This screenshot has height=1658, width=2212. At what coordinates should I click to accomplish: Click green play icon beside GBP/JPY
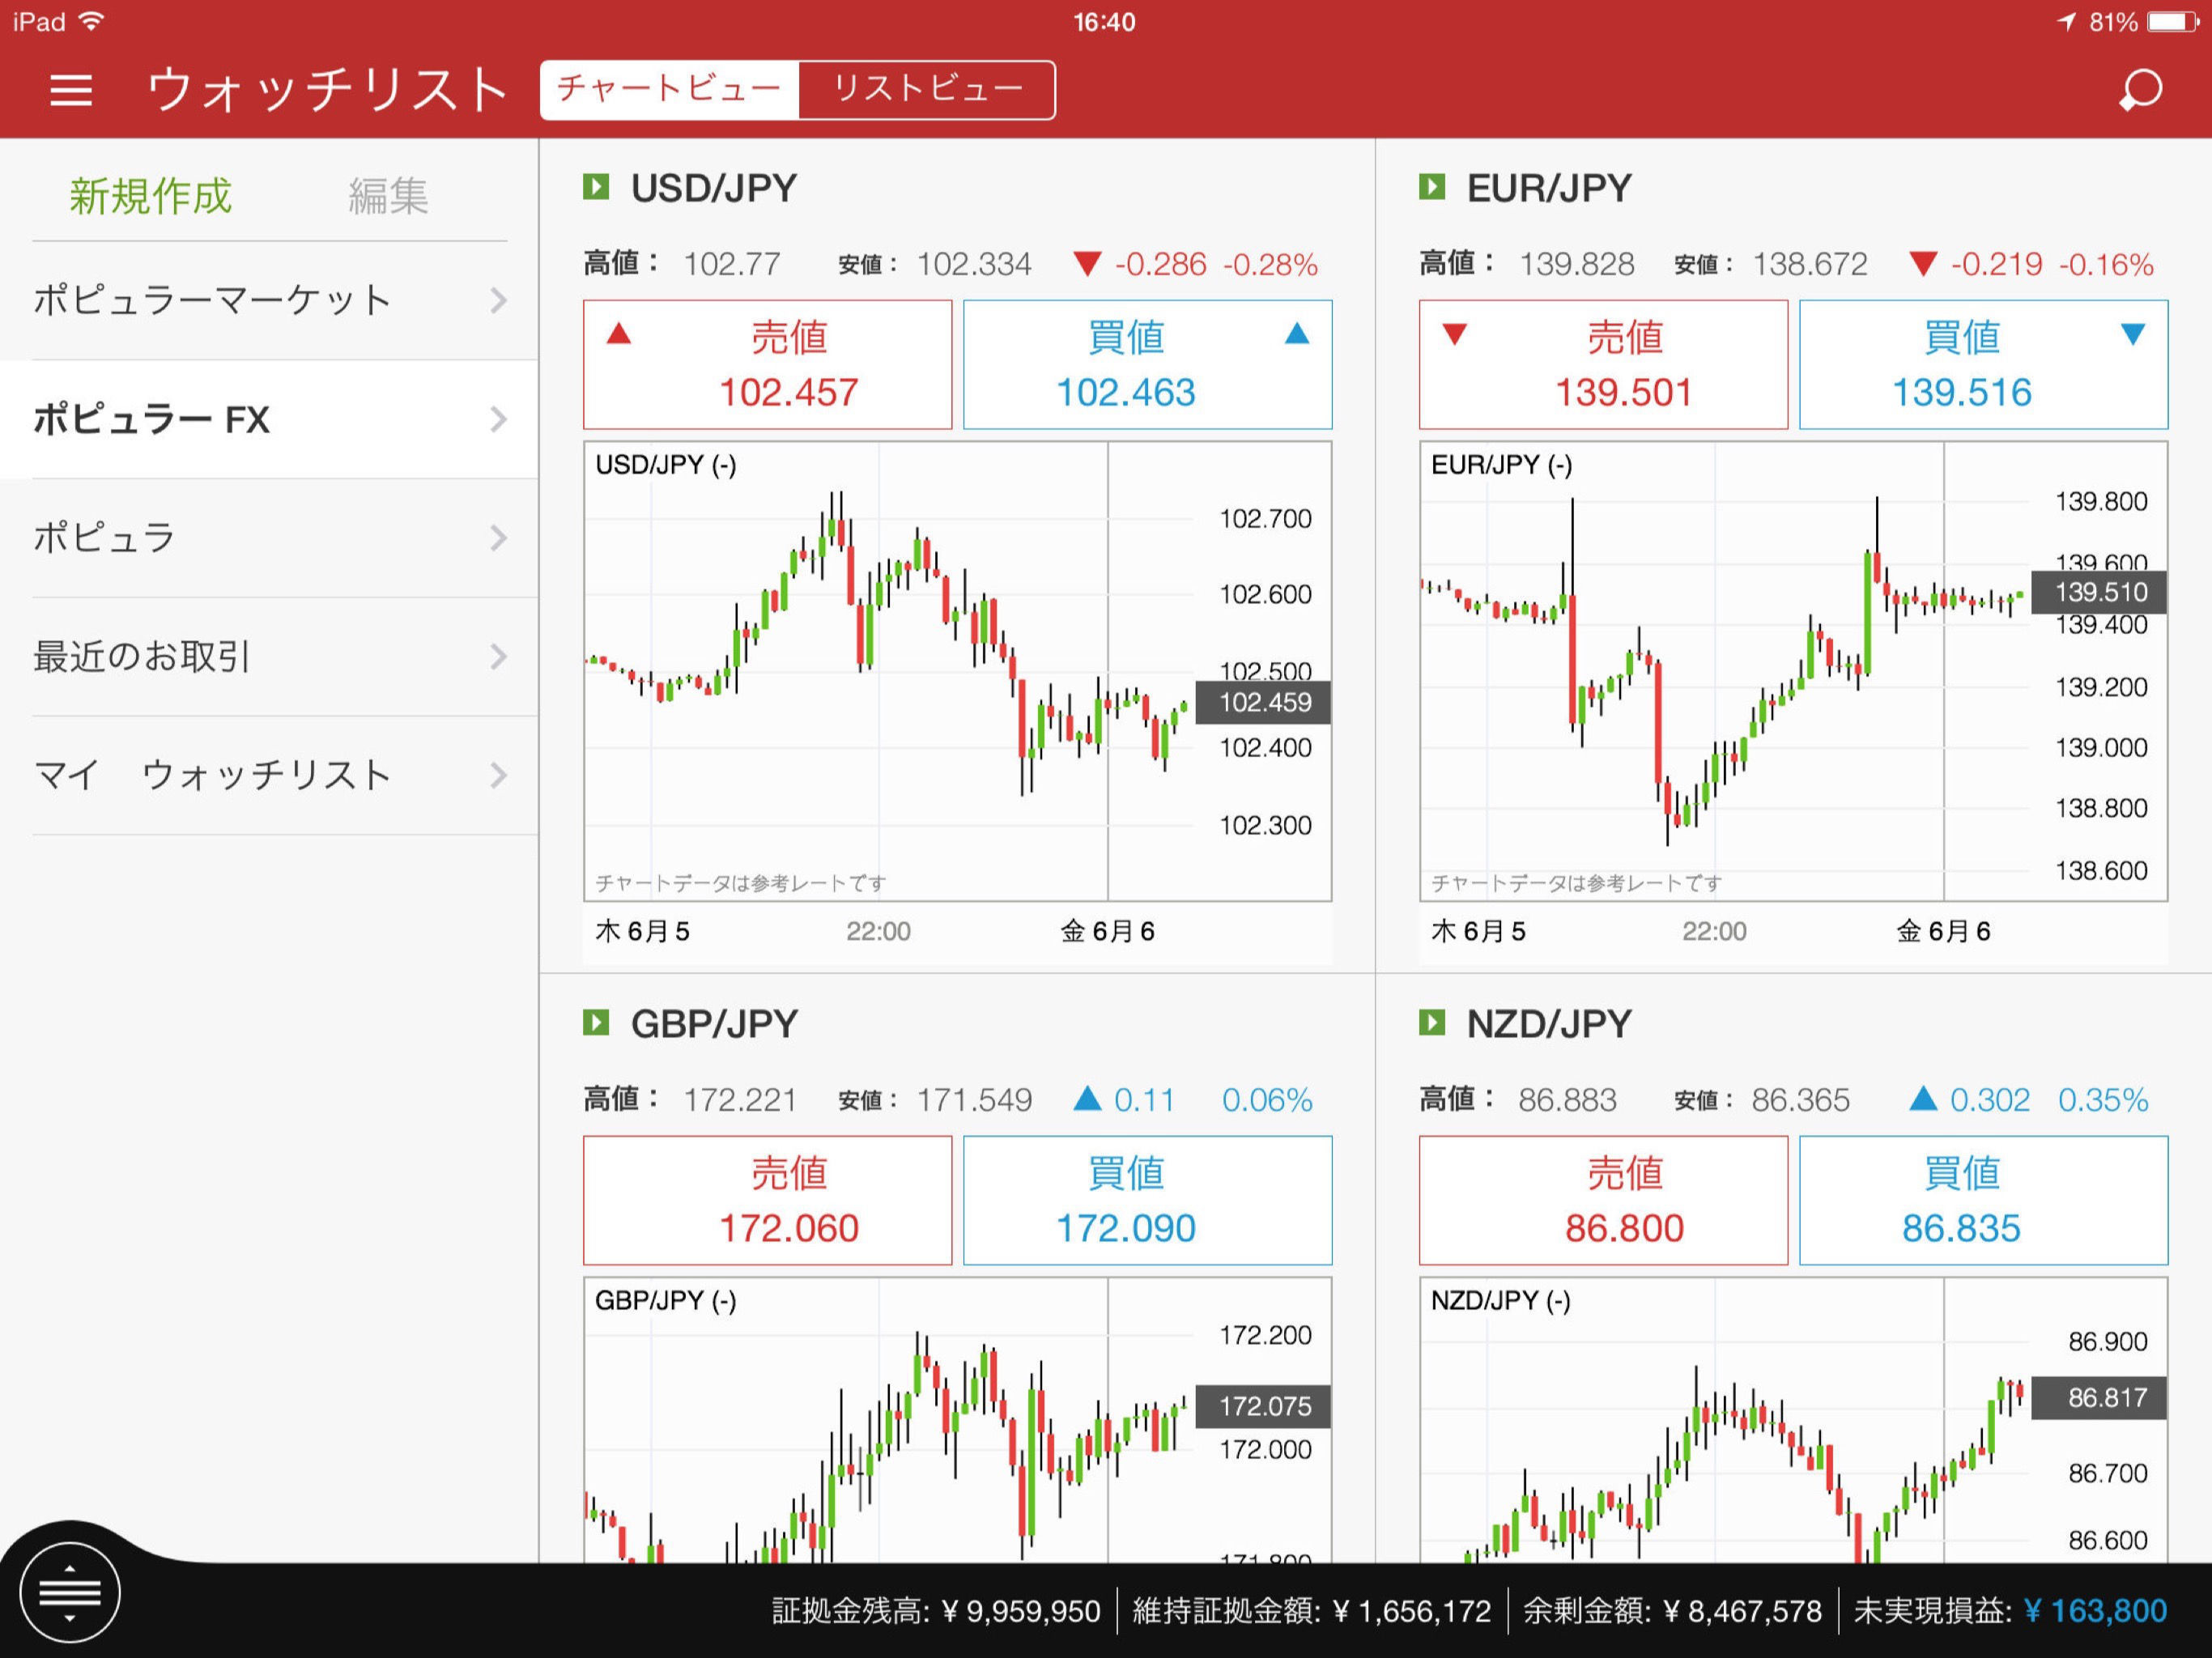pos(596,1022)
